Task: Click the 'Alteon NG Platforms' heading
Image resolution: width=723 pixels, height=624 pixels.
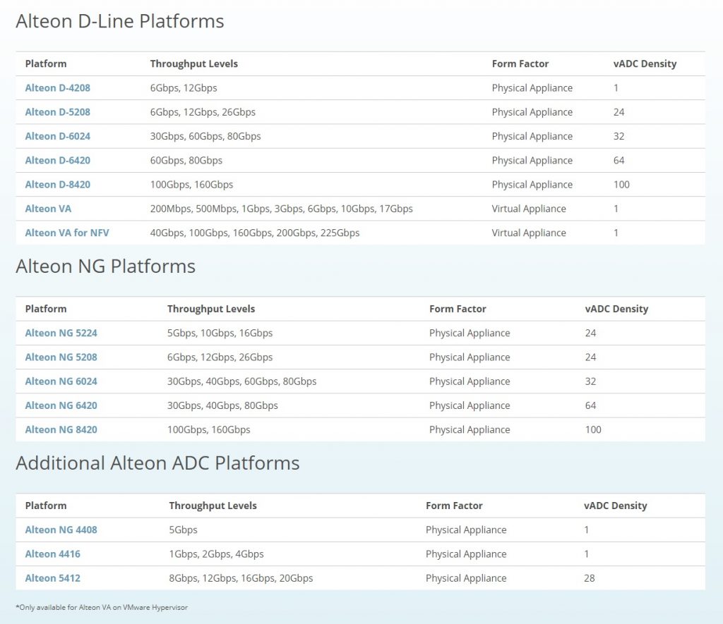Action: (106, 267)
